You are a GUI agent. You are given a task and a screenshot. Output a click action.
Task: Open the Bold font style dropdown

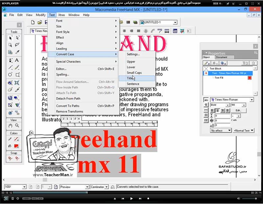(227, 105)
